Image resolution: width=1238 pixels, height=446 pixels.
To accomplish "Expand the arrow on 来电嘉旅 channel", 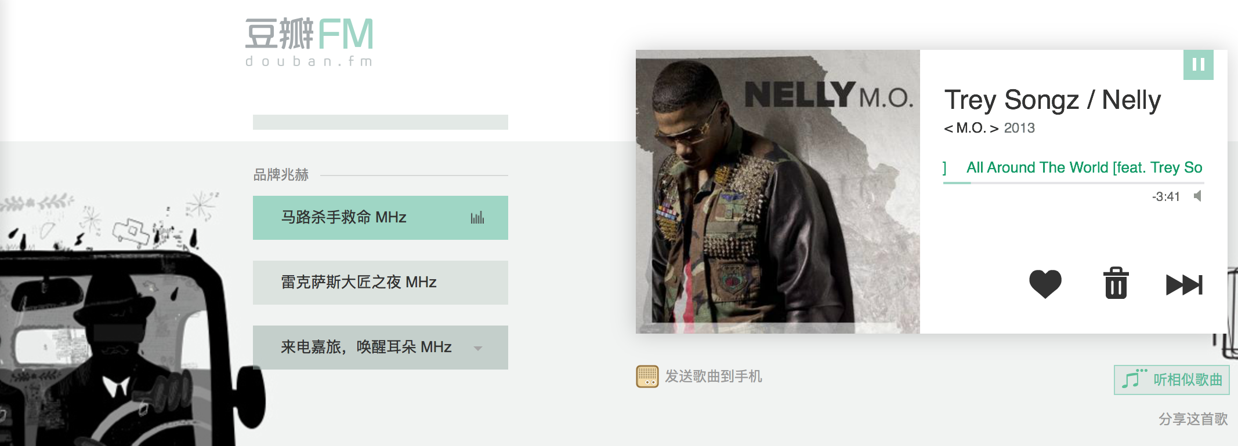I will point(478,348).
